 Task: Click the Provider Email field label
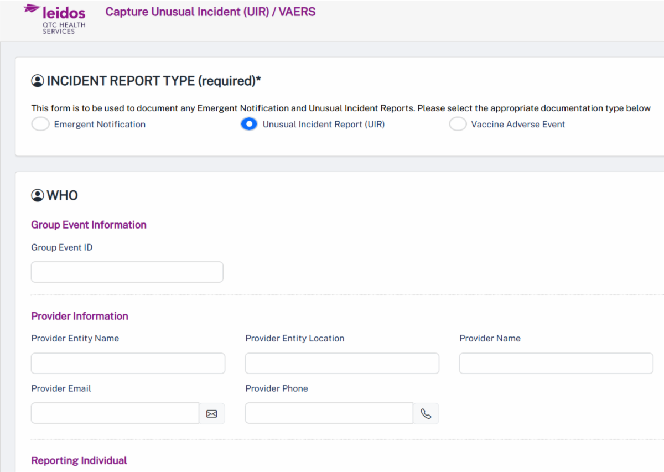coord(61,388)
